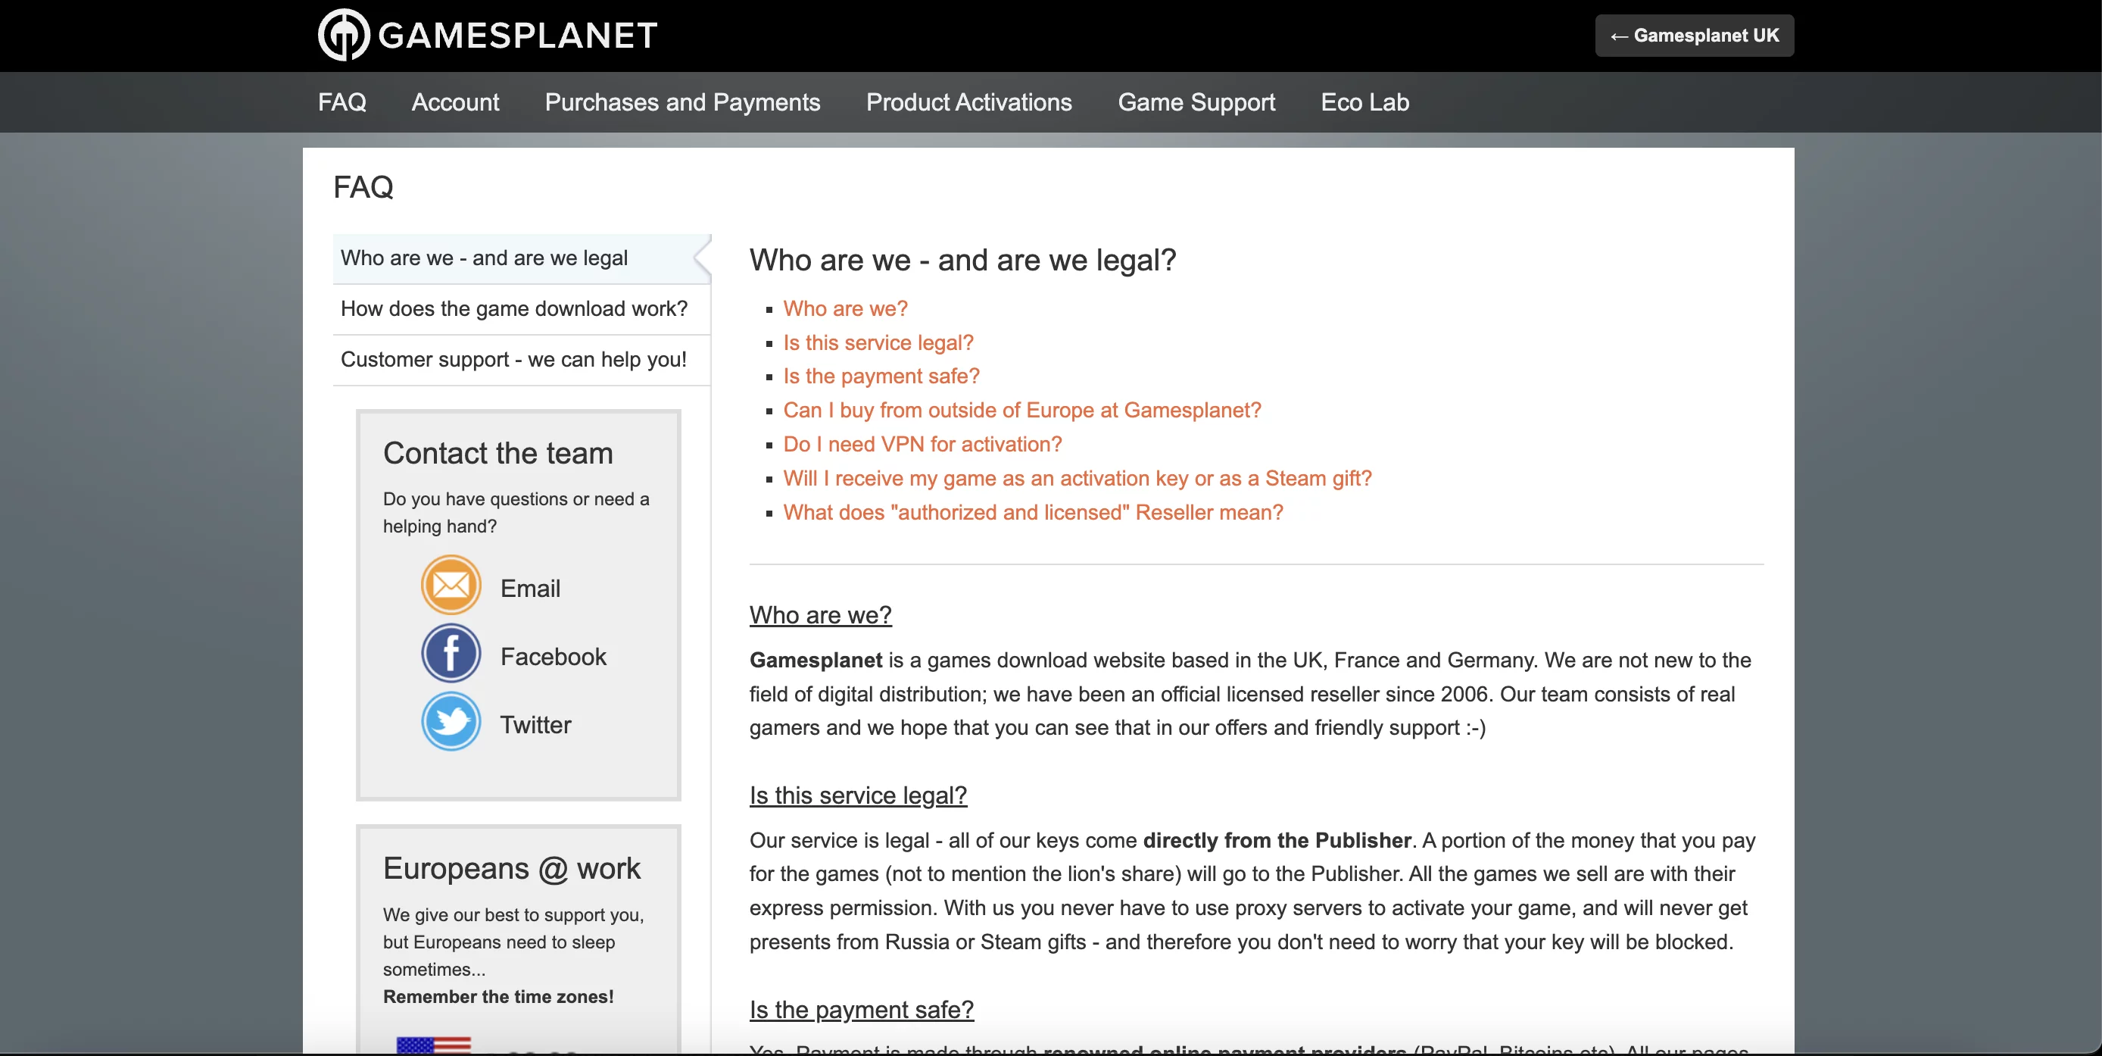
Task: Open Product Activations menu item
Action: tap(968, 102)
